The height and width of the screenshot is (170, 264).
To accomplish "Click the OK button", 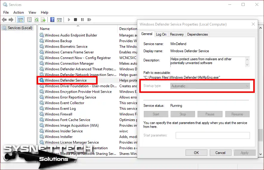I will [x=196, y=152].
